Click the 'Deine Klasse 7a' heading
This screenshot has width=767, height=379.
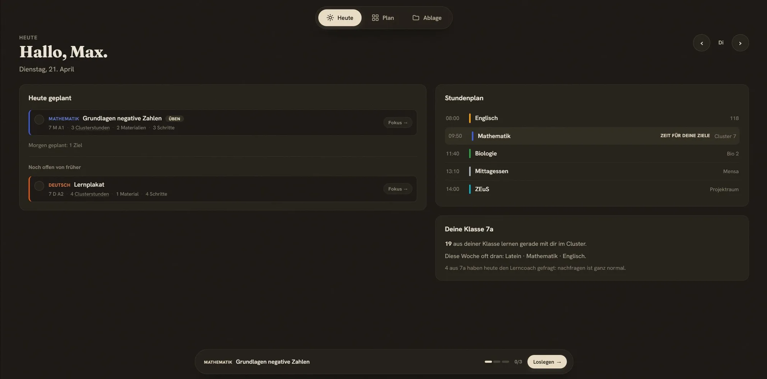point(469,229)
